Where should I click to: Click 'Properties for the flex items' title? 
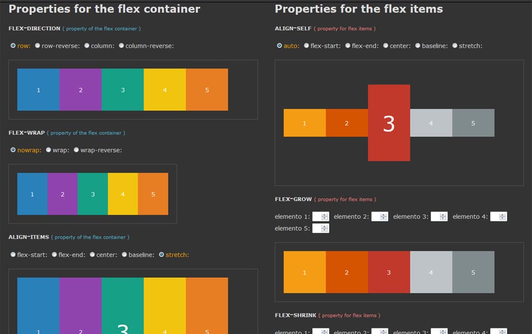point(359,9)
